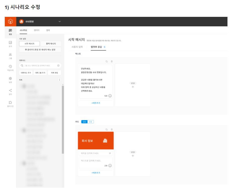Click the scrollbar up arrow in list panel

[63, 85]
